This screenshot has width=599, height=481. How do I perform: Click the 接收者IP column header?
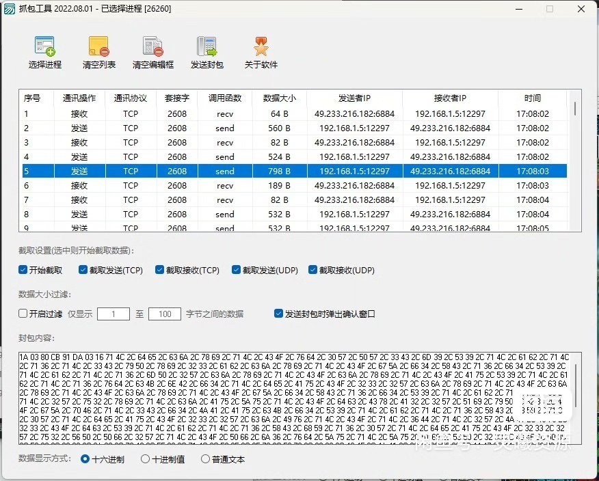click(450, 98)
